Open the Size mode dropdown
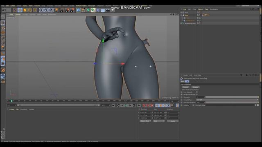 [x=159, y=121]
